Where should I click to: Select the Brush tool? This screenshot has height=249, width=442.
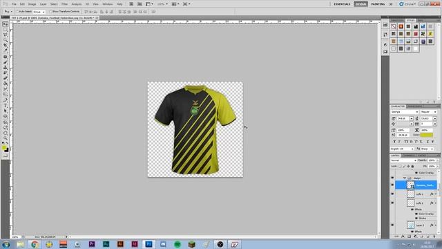pyautogui.click(x=6, y=62)
